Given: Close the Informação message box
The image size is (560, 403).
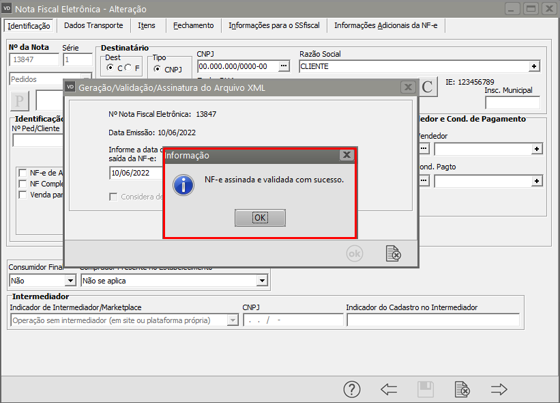Looking at the screenshot, I should tap(347, 155).
